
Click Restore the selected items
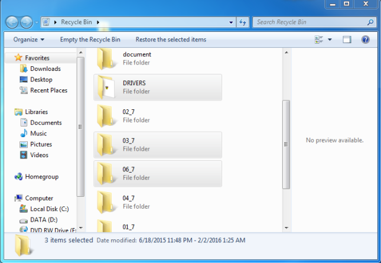171,40
